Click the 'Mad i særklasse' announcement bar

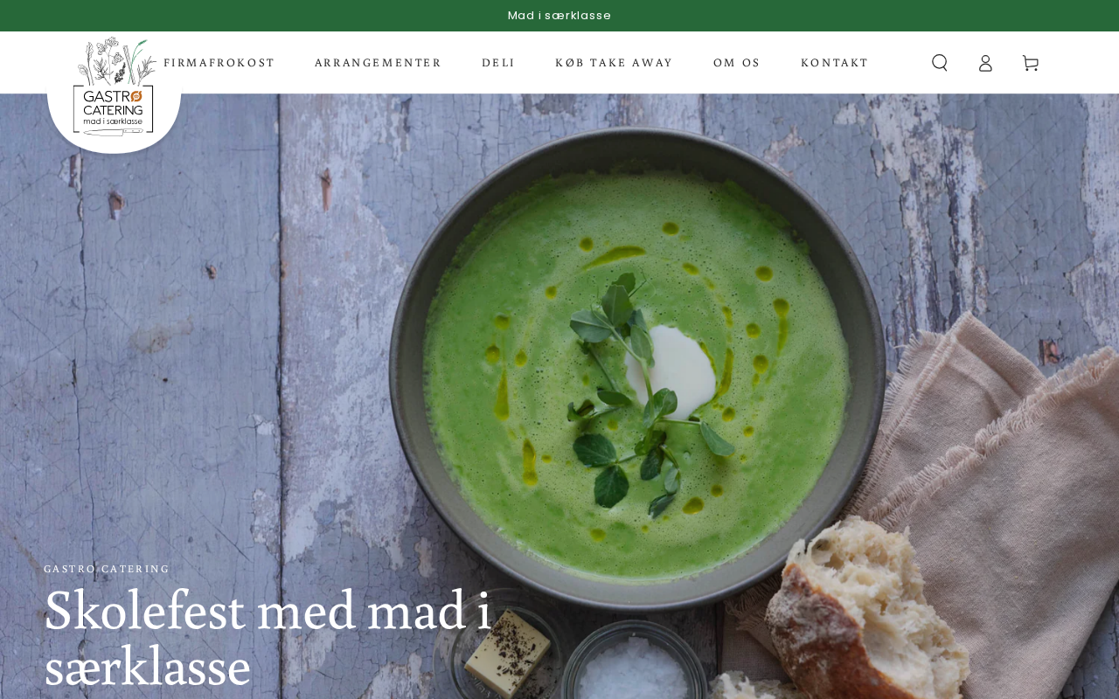point(559,16)
